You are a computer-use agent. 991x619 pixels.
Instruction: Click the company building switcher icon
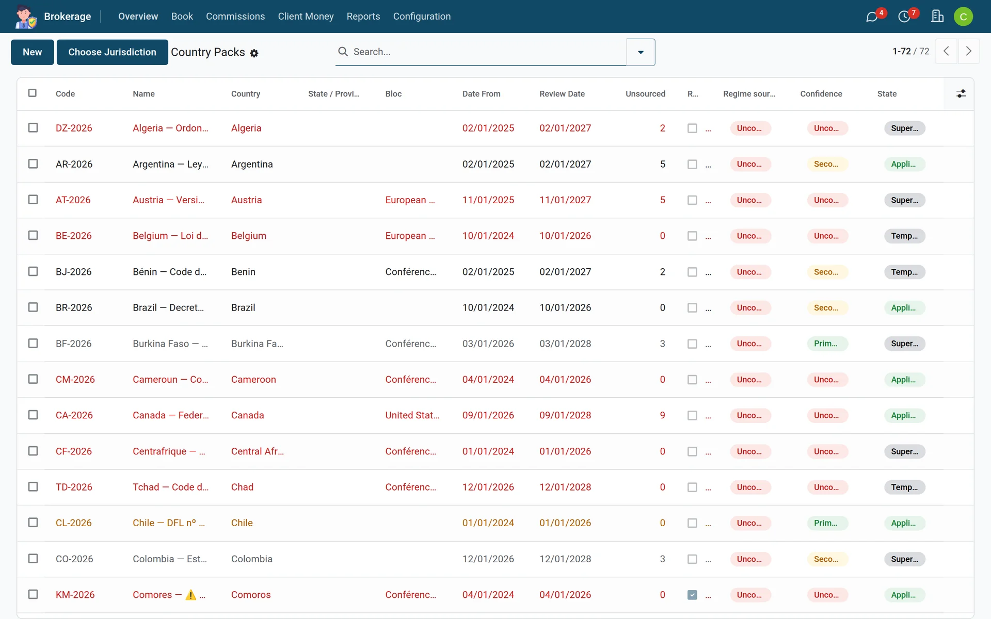click(937, 17)
